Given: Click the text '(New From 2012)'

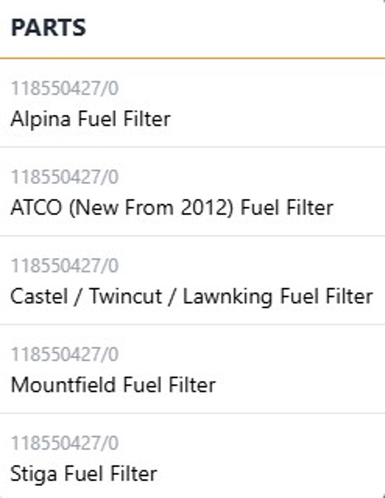Looking at the screenshot, I should coord(151,208).
